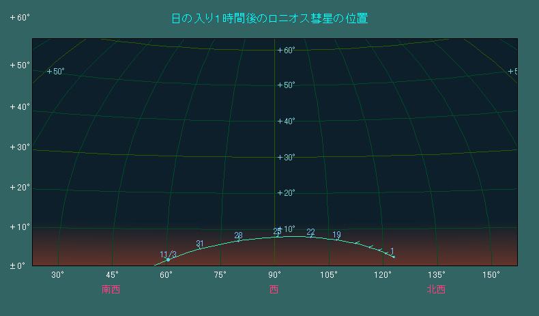The image size is (539, 316).
Task: Select the 西 direction label
Action: (x=274, y=289)
